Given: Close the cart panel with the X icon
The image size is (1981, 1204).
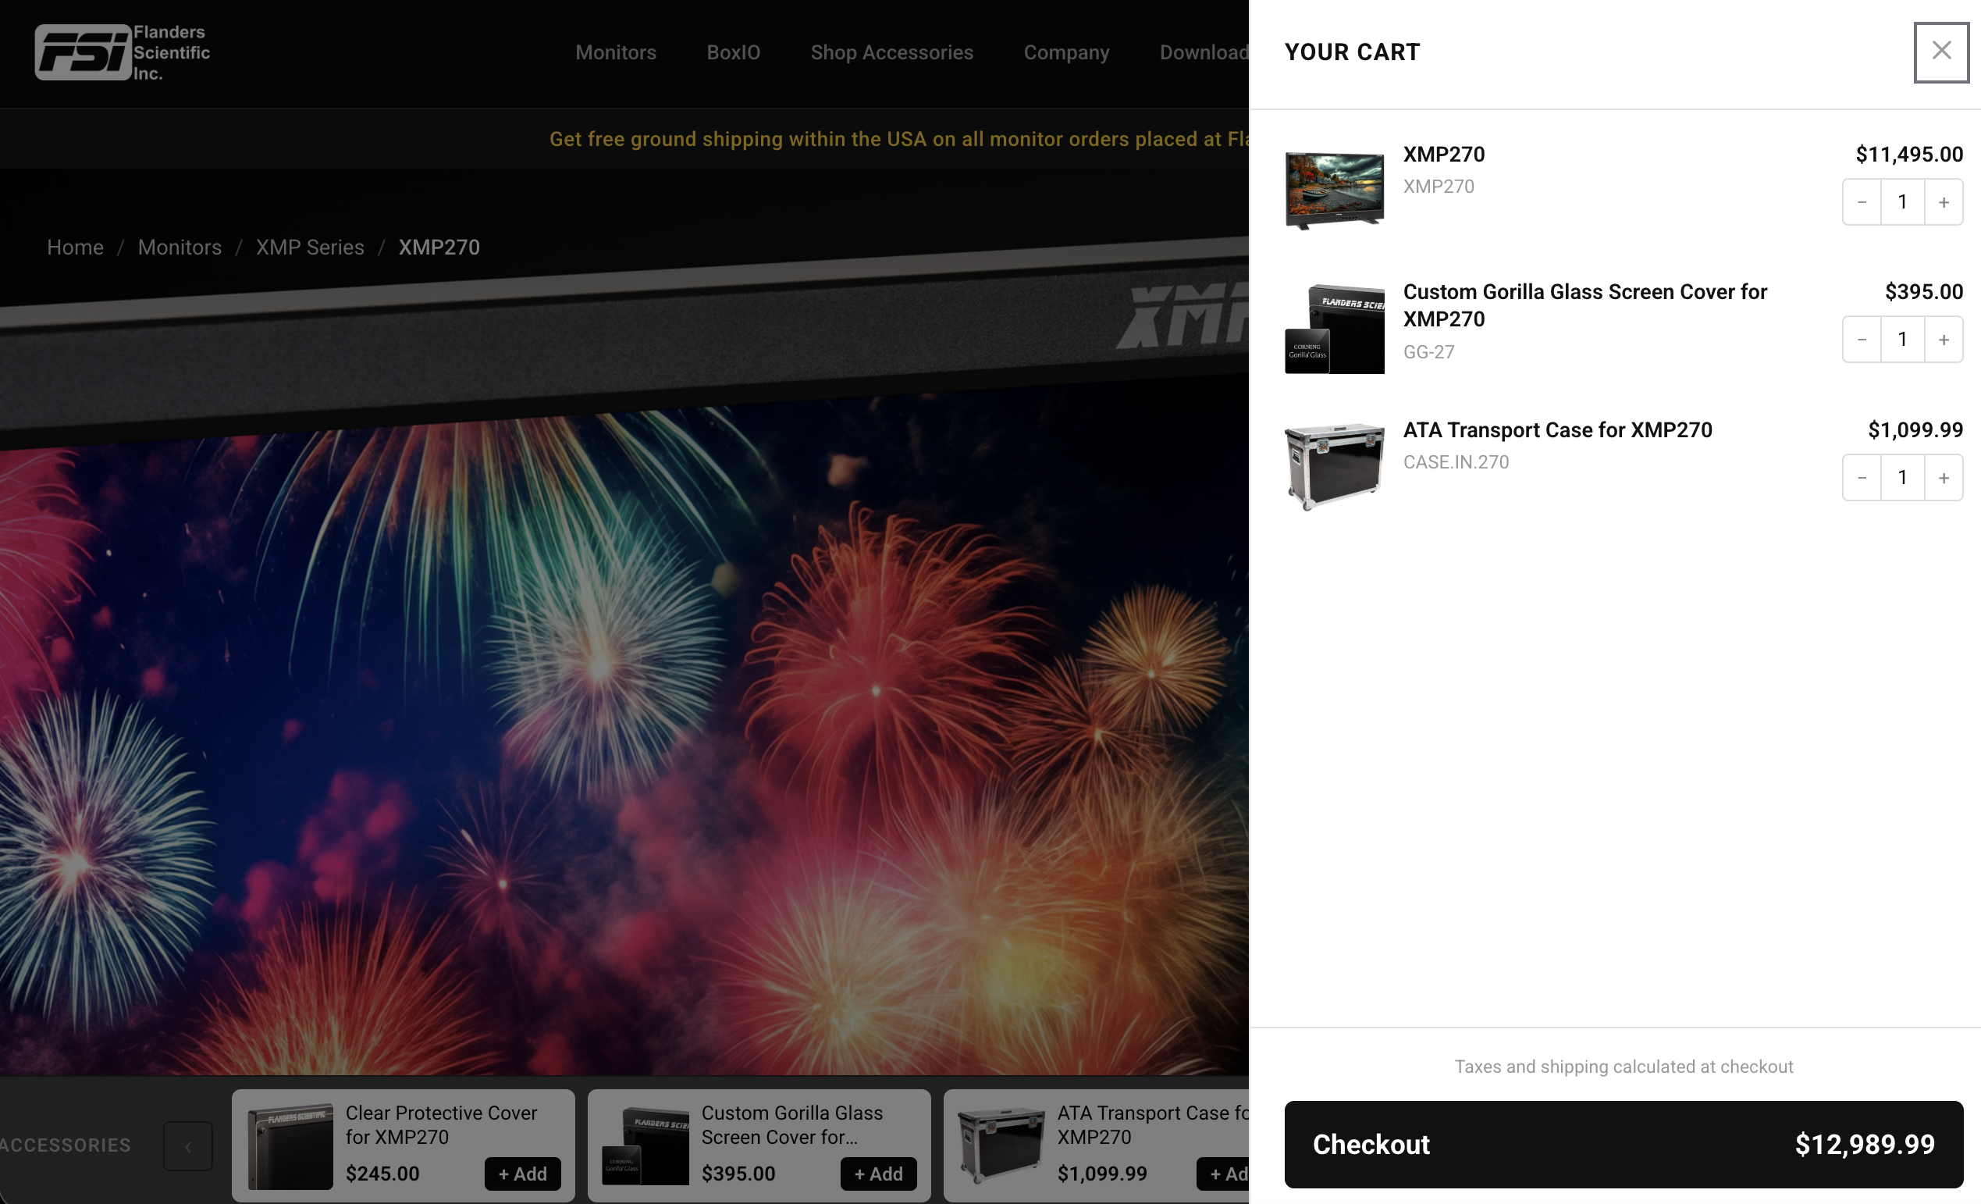Looking at the screenshot, I should pyautogui.click(x=1940, y=52).
